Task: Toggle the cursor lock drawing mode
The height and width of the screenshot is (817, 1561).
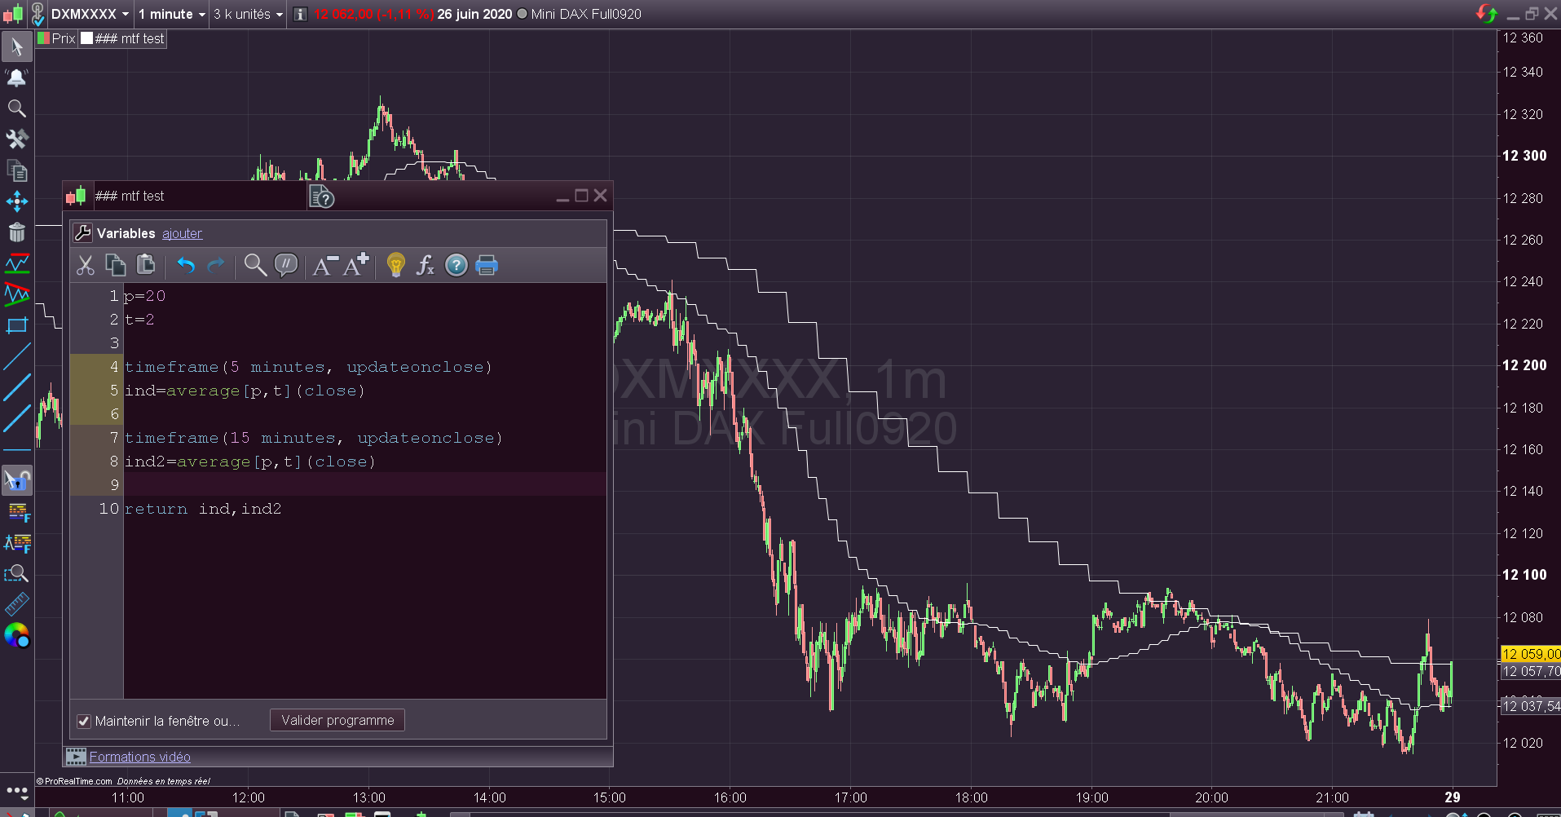Action: click(16, 481)
